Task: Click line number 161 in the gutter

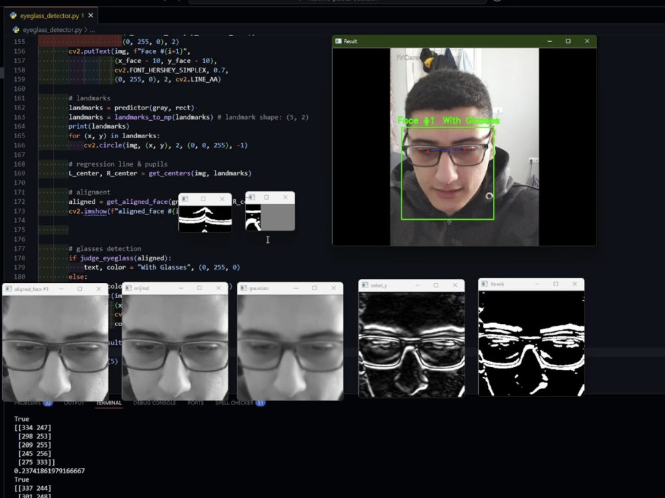Action: click(x=19, y=98)
